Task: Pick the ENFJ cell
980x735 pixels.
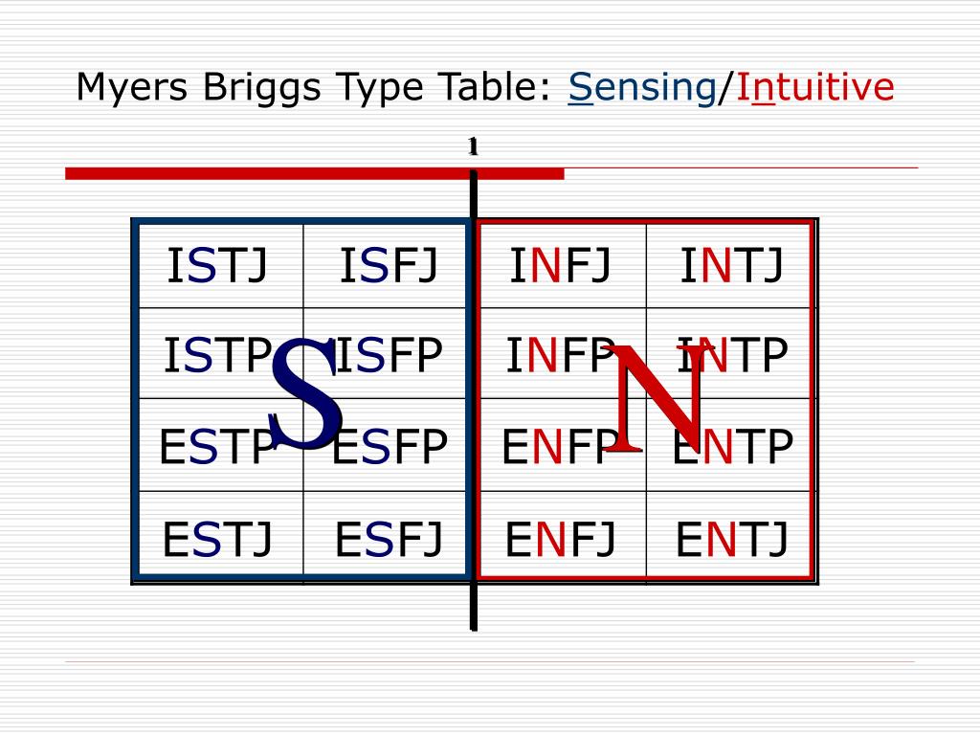Action: point(563,533)
